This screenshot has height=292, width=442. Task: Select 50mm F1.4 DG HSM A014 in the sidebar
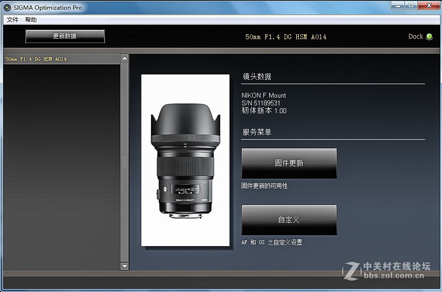click(35, 58)
